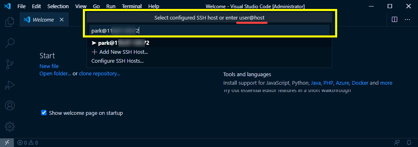Screen dimensions: 418x147
Task: Open the Go menu
Action: [x=96, y=6]
